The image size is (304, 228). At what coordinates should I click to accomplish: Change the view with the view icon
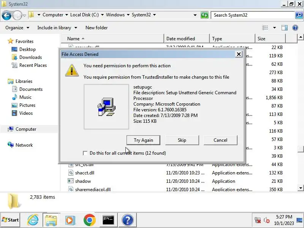265,28
